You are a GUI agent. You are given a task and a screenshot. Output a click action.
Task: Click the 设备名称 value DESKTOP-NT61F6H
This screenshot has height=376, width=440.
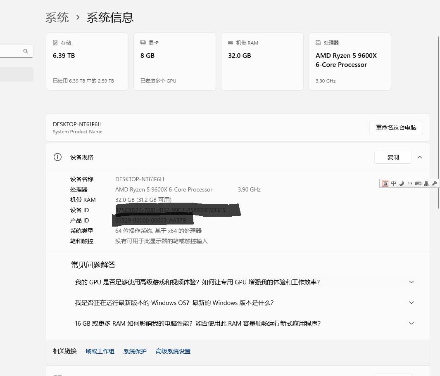[140, 179]
